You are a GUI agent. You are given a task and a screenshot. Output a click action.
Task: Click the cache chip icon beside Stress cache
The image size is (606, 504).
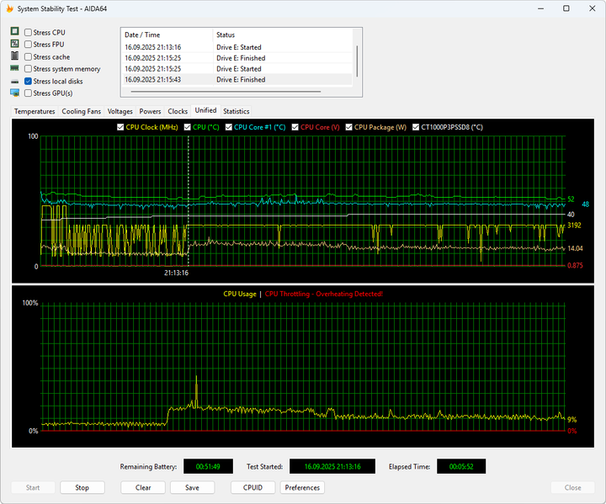click(x=14, y=56)
